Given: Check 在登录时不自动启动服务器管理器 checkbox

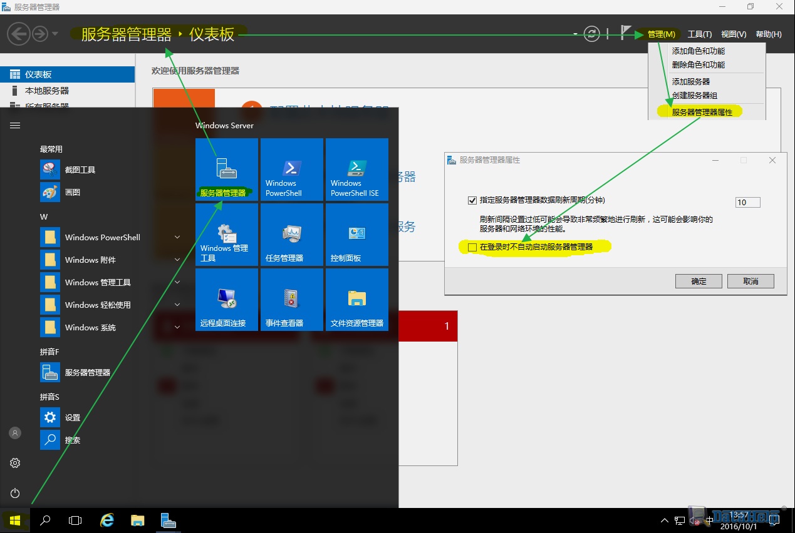Looking at the screenshot, I should 472,247.
